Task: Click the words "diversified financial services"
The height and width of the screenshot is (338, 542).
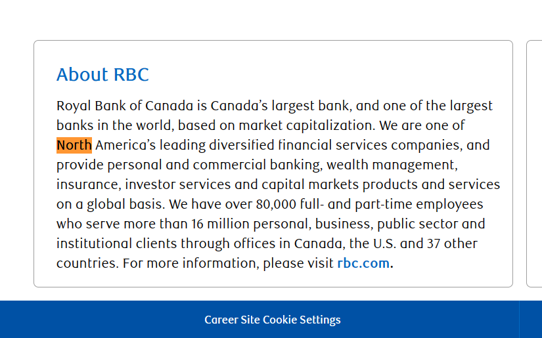Action: (x=298, y=145)
